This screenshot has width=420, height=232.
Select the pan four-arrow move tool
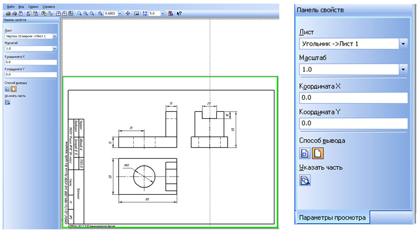coord(128,13)
